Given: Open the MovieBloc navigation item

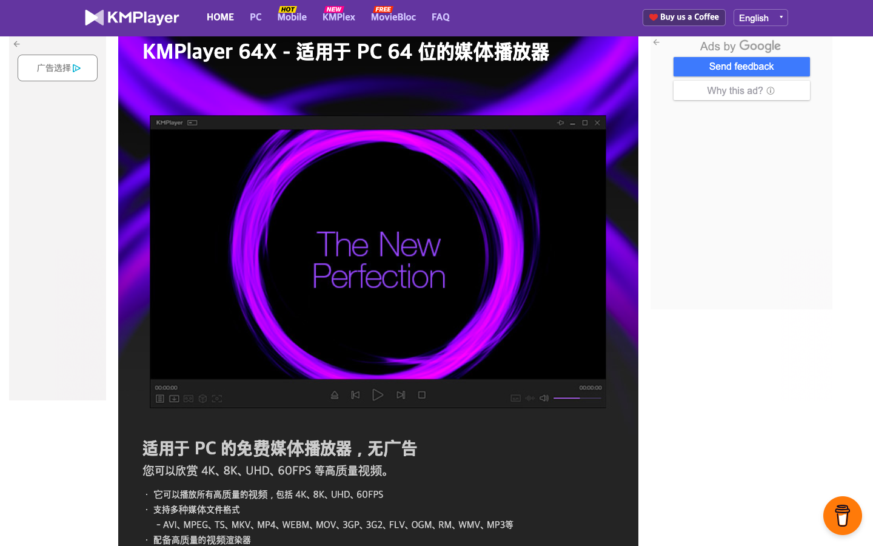Looking at the screenshot, I should click(393, 17).
